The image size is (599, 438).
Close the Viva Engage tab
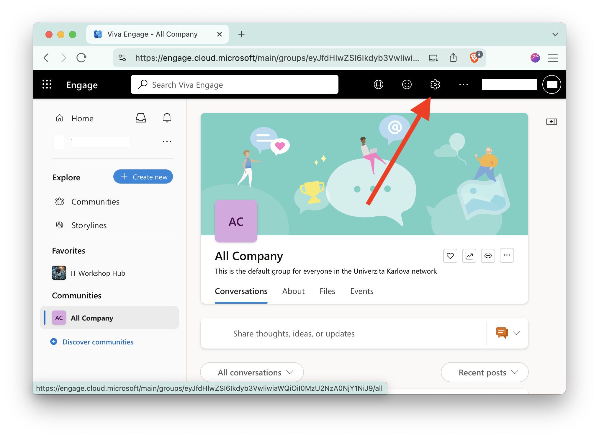pyautogui.click(x=219, y=34)
